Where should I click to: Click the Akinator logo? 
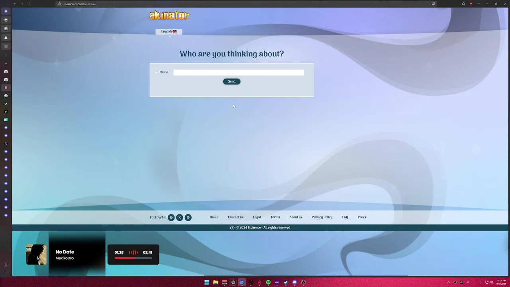point(169,15)
